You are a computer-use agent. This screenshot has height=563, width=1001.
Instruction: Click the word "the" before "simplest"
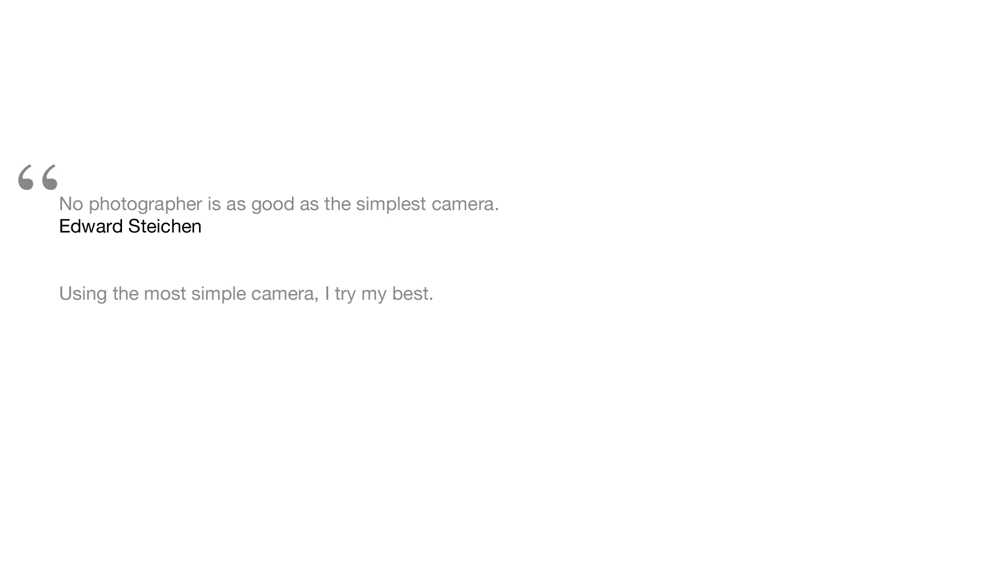coord(337,204)
